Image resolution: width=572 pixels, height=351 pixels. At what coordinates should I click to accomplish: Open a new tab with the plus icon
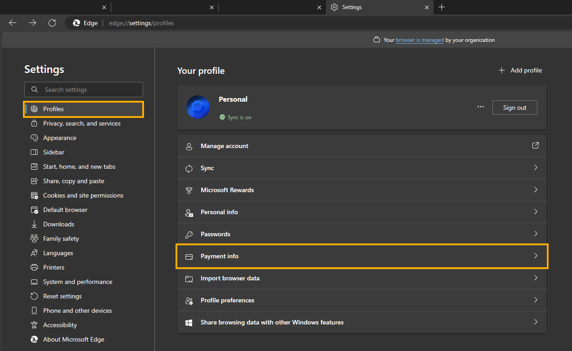click(x=441, y=7)
